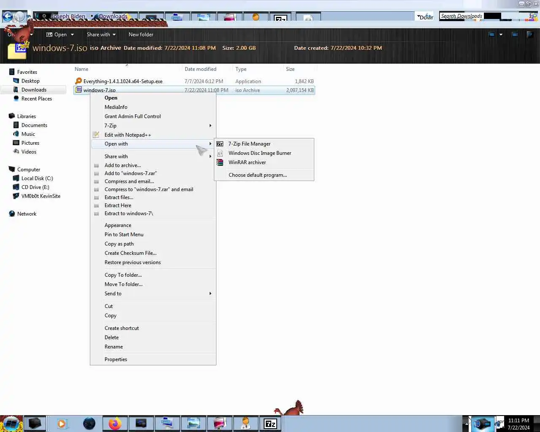Click the system tray clock
Screen dimensions: 540x432
(x=518, y=424)
